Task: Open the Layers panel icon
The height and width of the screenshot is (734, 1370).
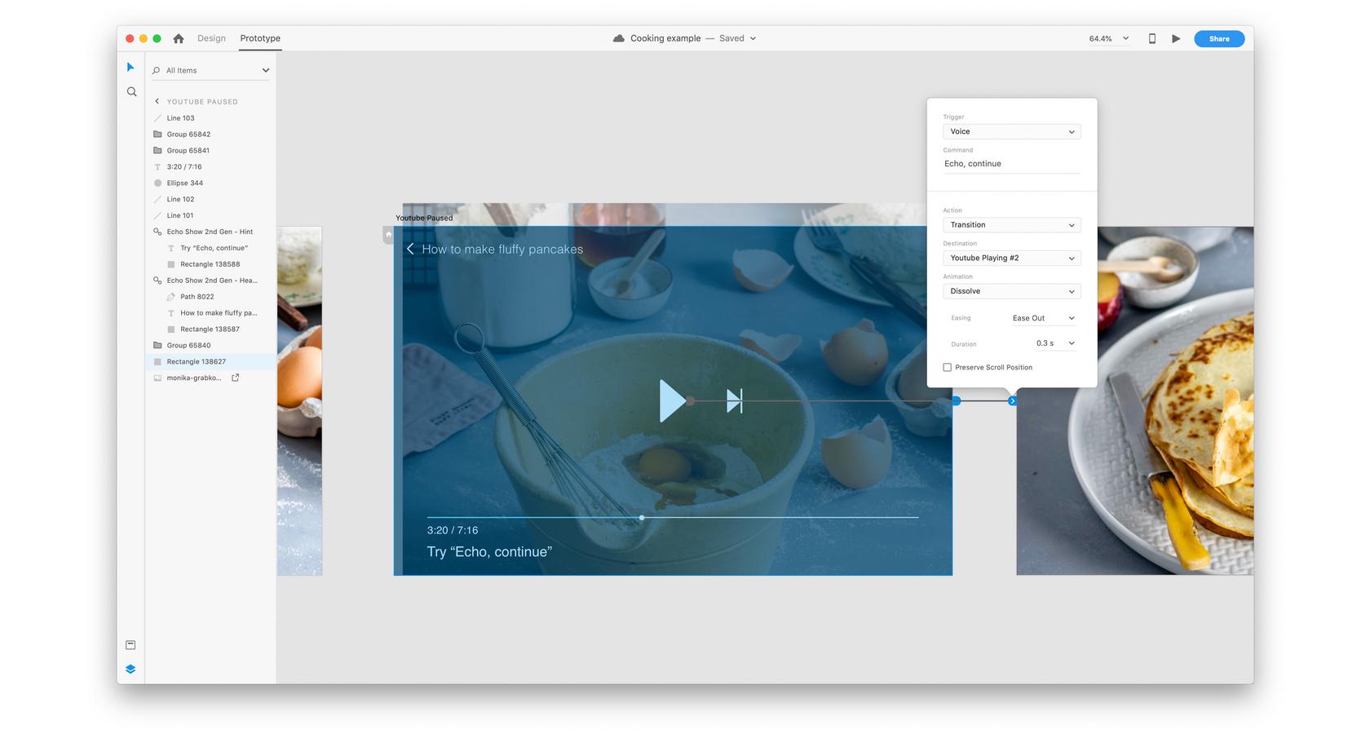Action: point(130,669)
